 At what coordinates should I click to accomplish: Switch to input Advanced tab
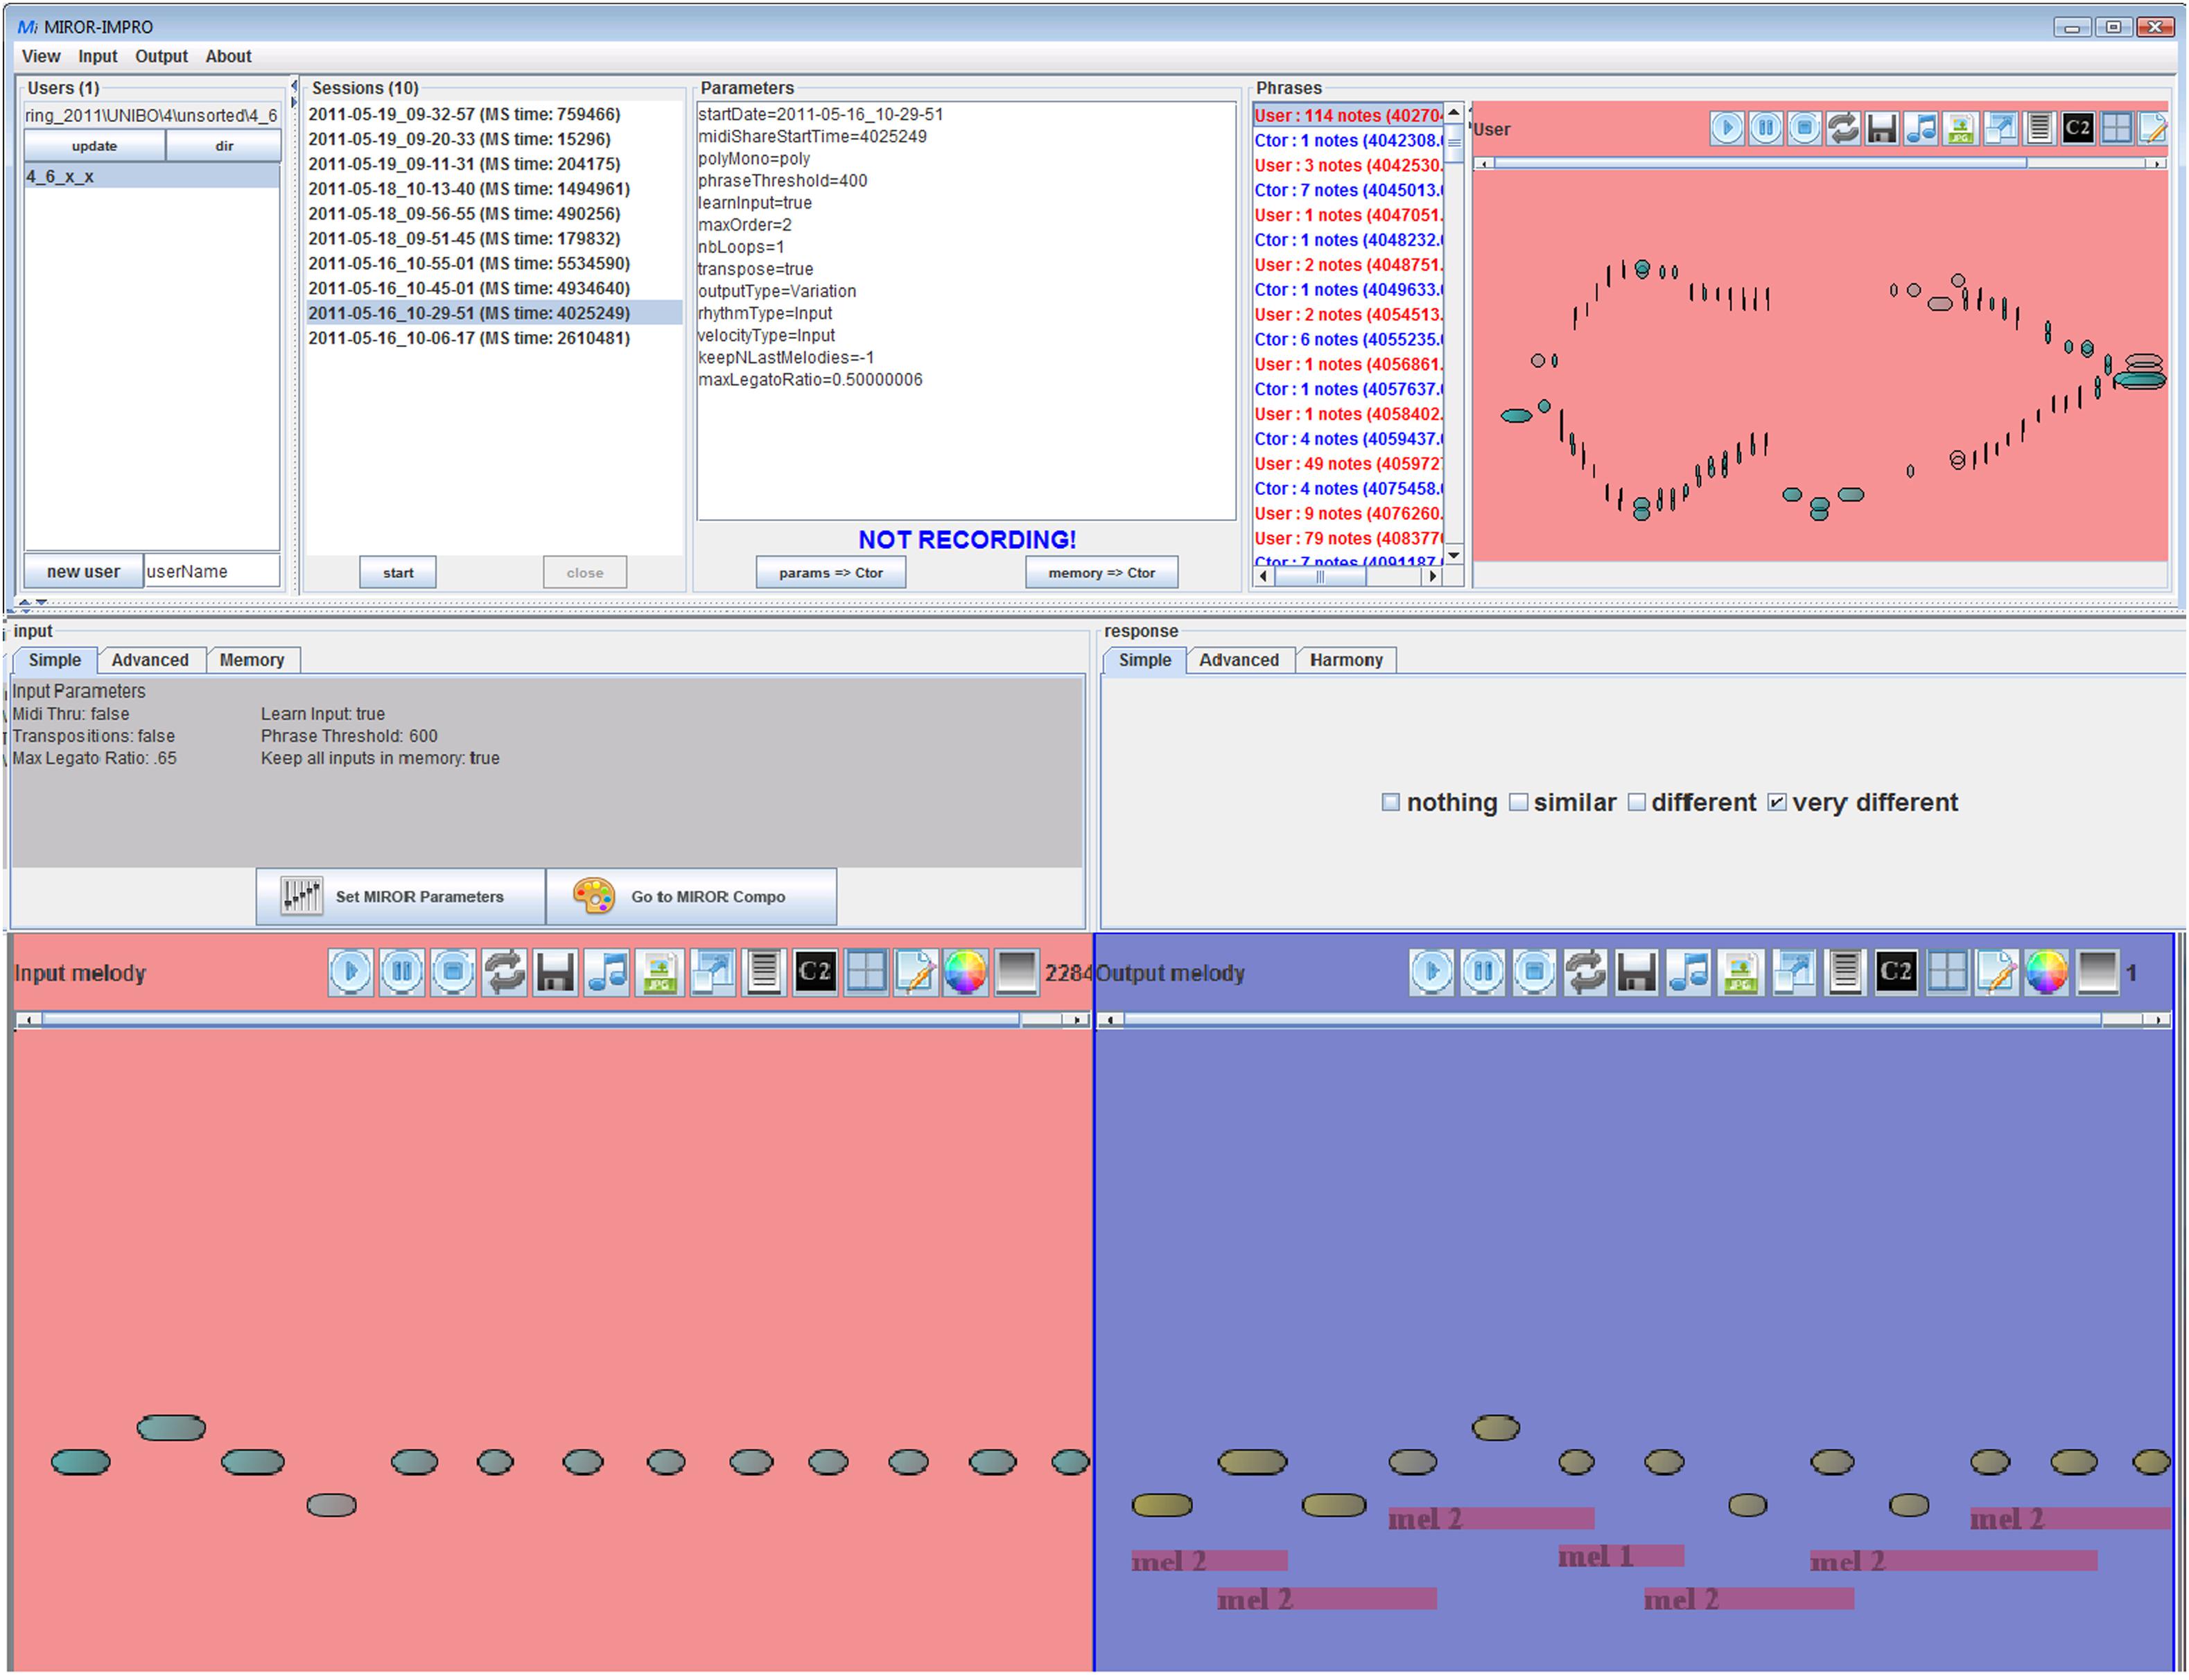pyautogui.click(x=150, y=660)
